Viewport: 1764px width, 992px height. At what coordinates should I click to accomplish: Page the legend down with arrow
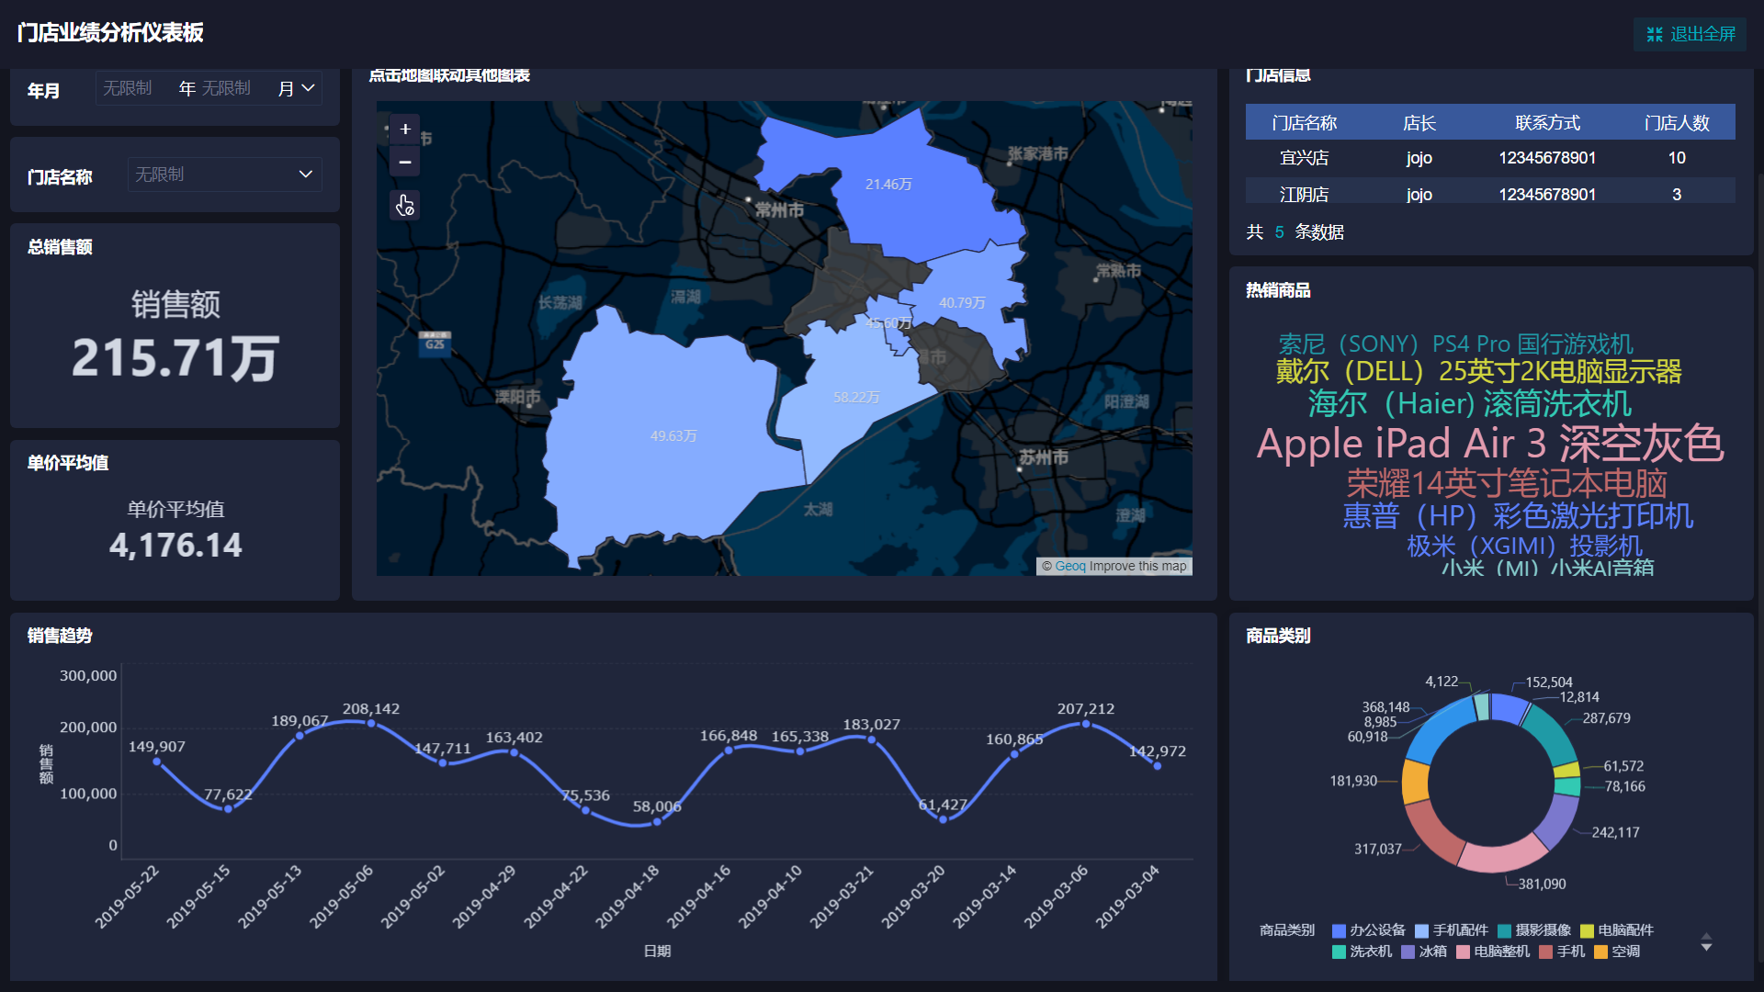tap(1706, 948)
